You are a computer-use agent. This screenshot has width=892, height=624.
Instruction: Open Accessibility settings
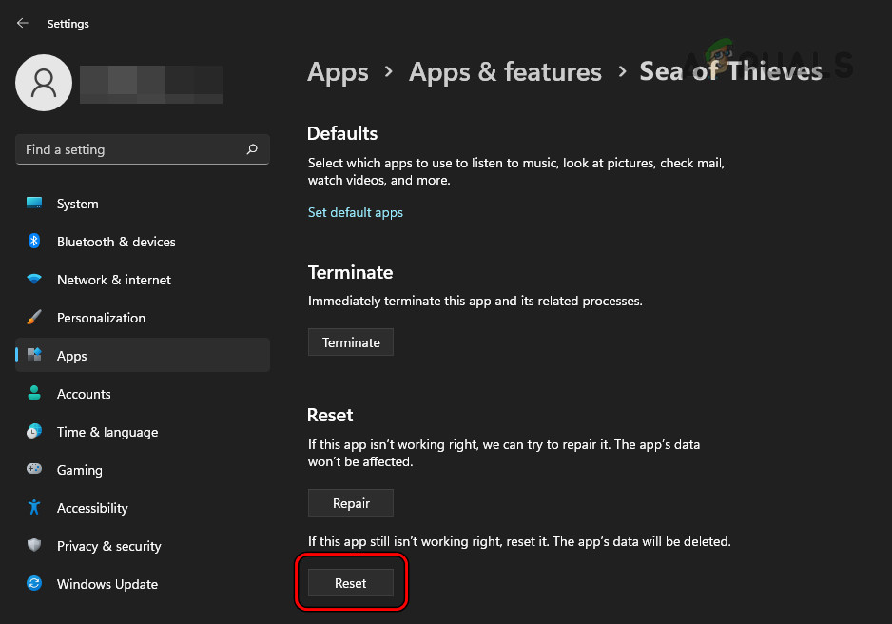coord(91,507)
